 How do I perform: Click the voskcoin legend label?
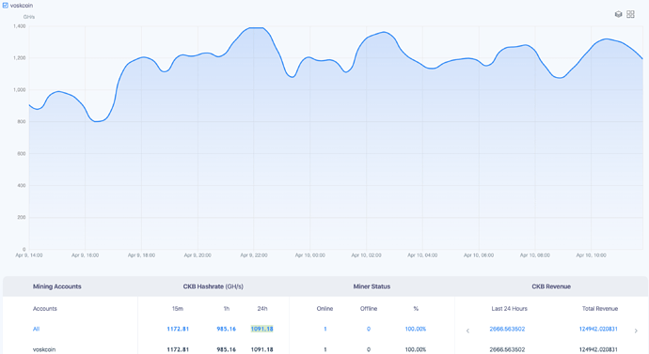tap(21, 6)
